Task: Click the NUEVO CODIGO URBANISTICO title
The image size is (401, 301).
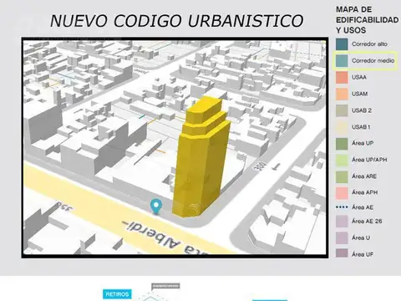Action: (177, 21)
